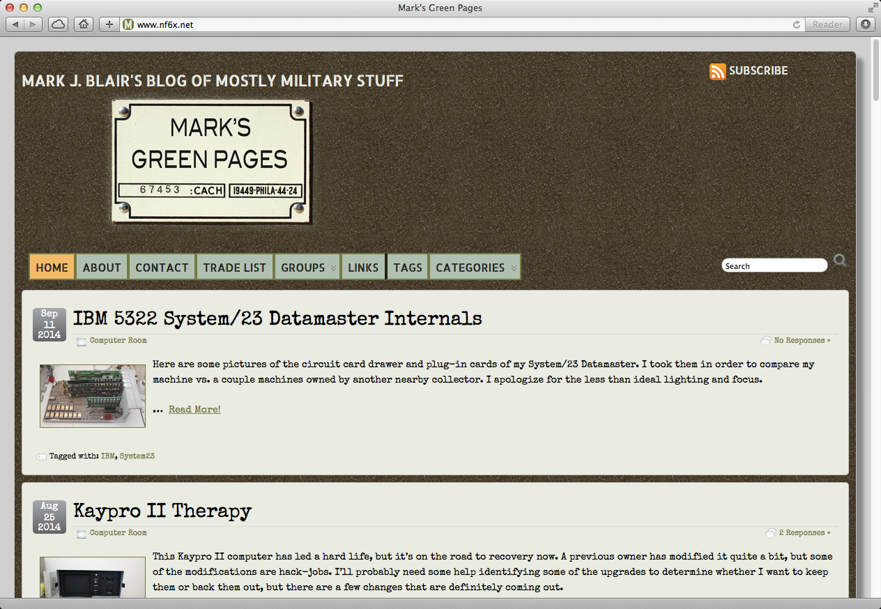This screenshot has height=609, width=881.
Task: Open the ABOUT page
Action: point(102,267)
